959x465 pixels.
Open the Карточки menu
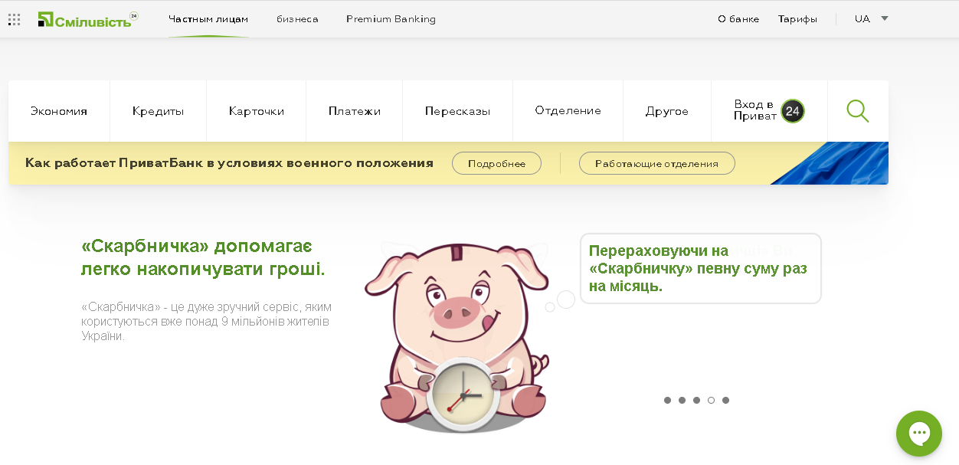pyautogui.click(x=256, y=111)
